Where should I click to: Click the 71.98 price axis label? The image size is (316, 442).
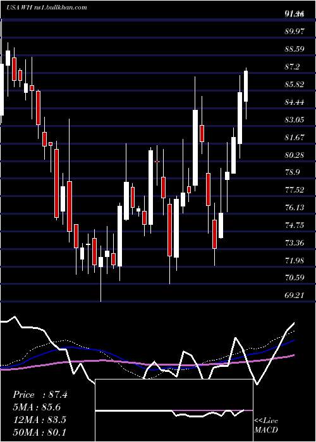point(295,260)
